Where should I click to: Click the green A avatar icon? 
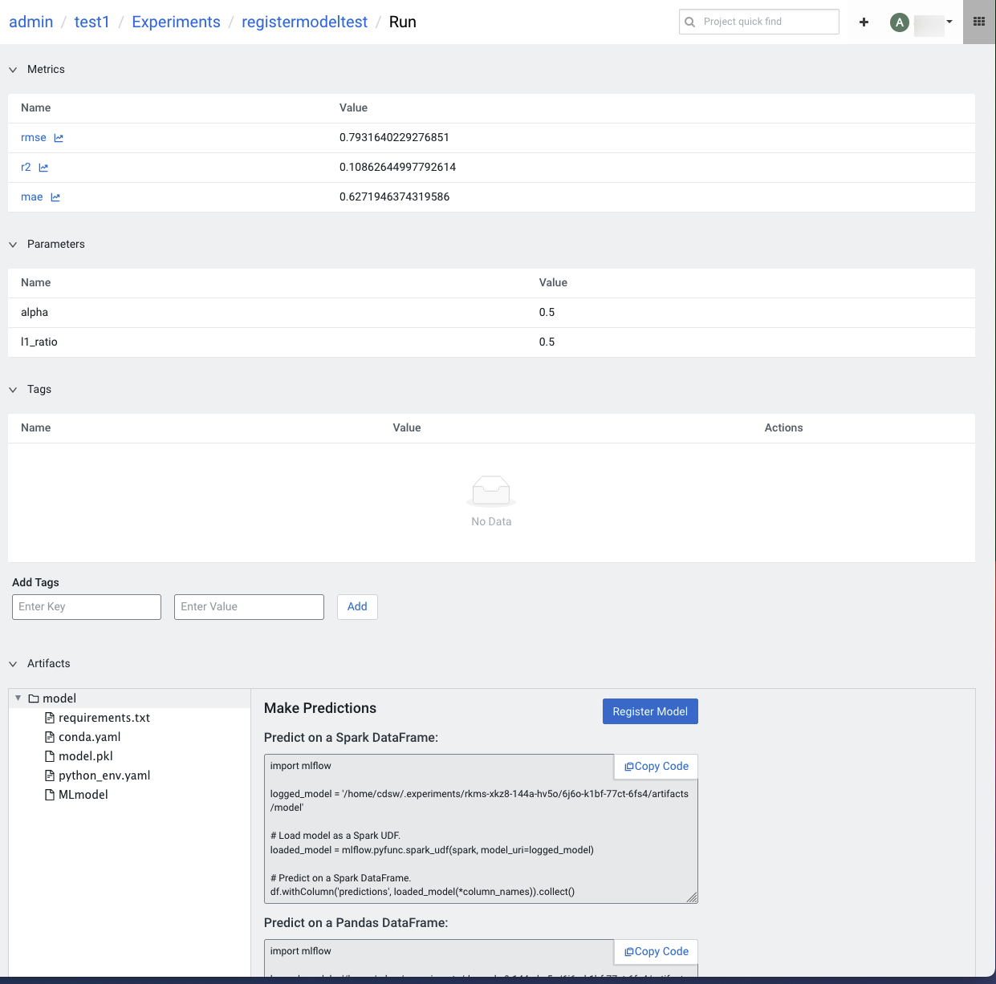(x=899, y=22)
